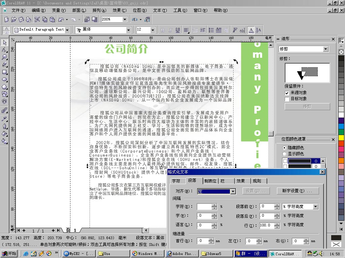Set vertical text direction icon
This screenshot has height=258, width=345.
258,30
